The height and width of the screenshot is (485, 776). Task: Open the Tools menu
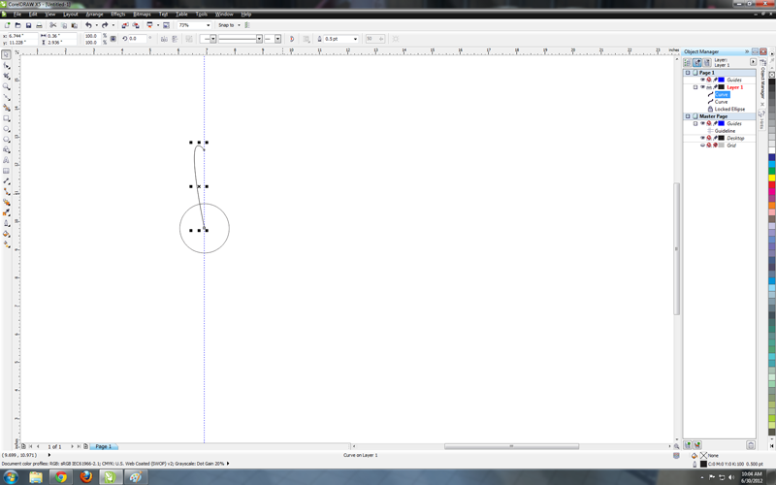coord(202,15)
